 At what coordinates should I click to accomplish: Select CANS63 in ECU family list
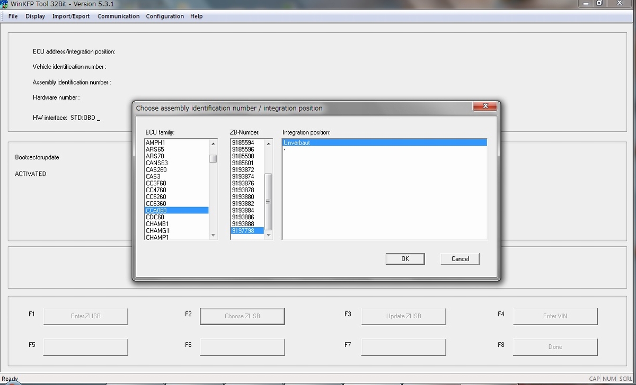tap(176, 163)
